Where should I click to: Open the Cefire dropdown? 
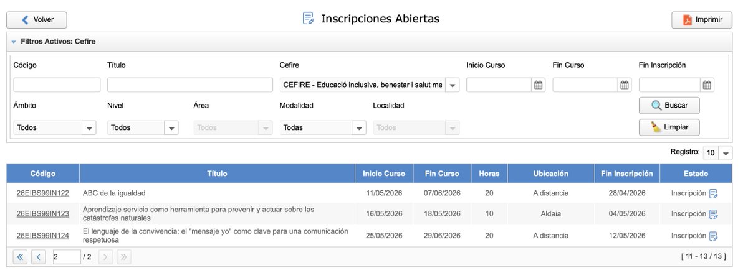tap(453, 85)
